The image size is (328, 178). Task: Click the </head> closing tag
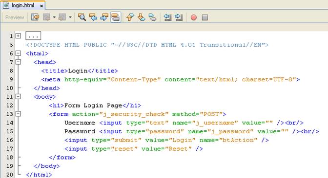pos(47,88)
